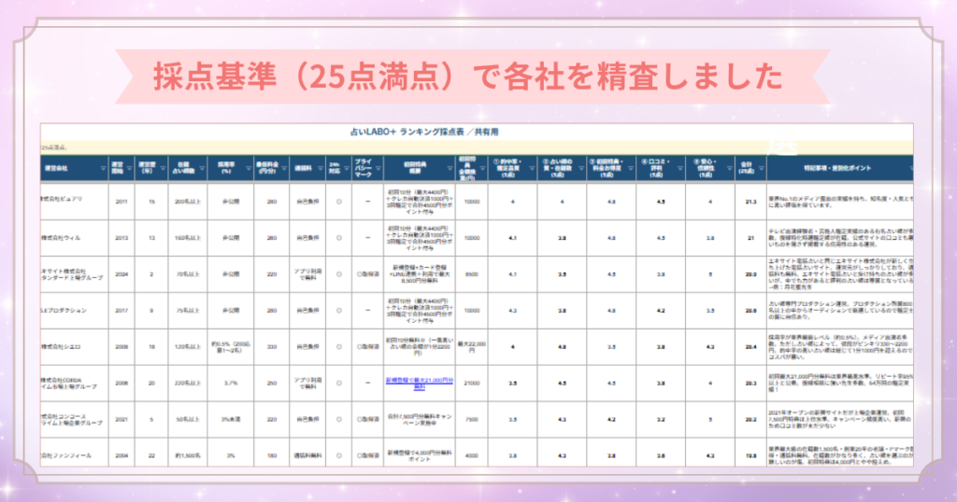Open the 24h対応 column filter arrow
This screenshot has width=957, height=502.
[x=346, y=169]
